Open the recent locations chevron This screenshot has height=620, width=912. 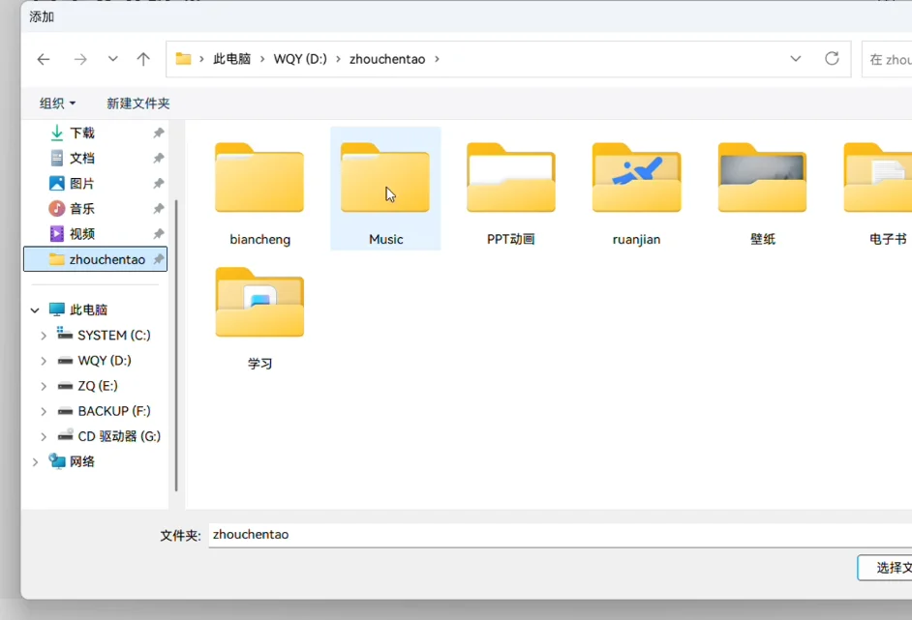tap(113, 59)
